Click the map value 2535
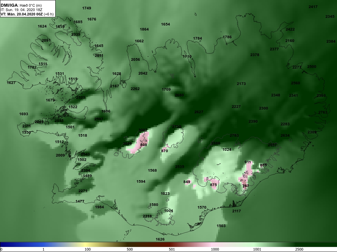Screen dimensions: 337x252 coord(180,167)
